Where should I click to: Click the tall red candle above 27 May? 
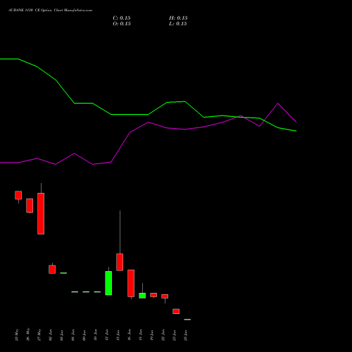click(x=41, y=213)
